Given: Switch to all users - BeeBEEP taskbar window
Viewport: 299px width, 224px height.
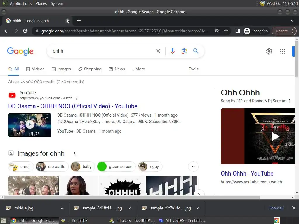Looking at the screenshot, I should [x=132, y=220].
